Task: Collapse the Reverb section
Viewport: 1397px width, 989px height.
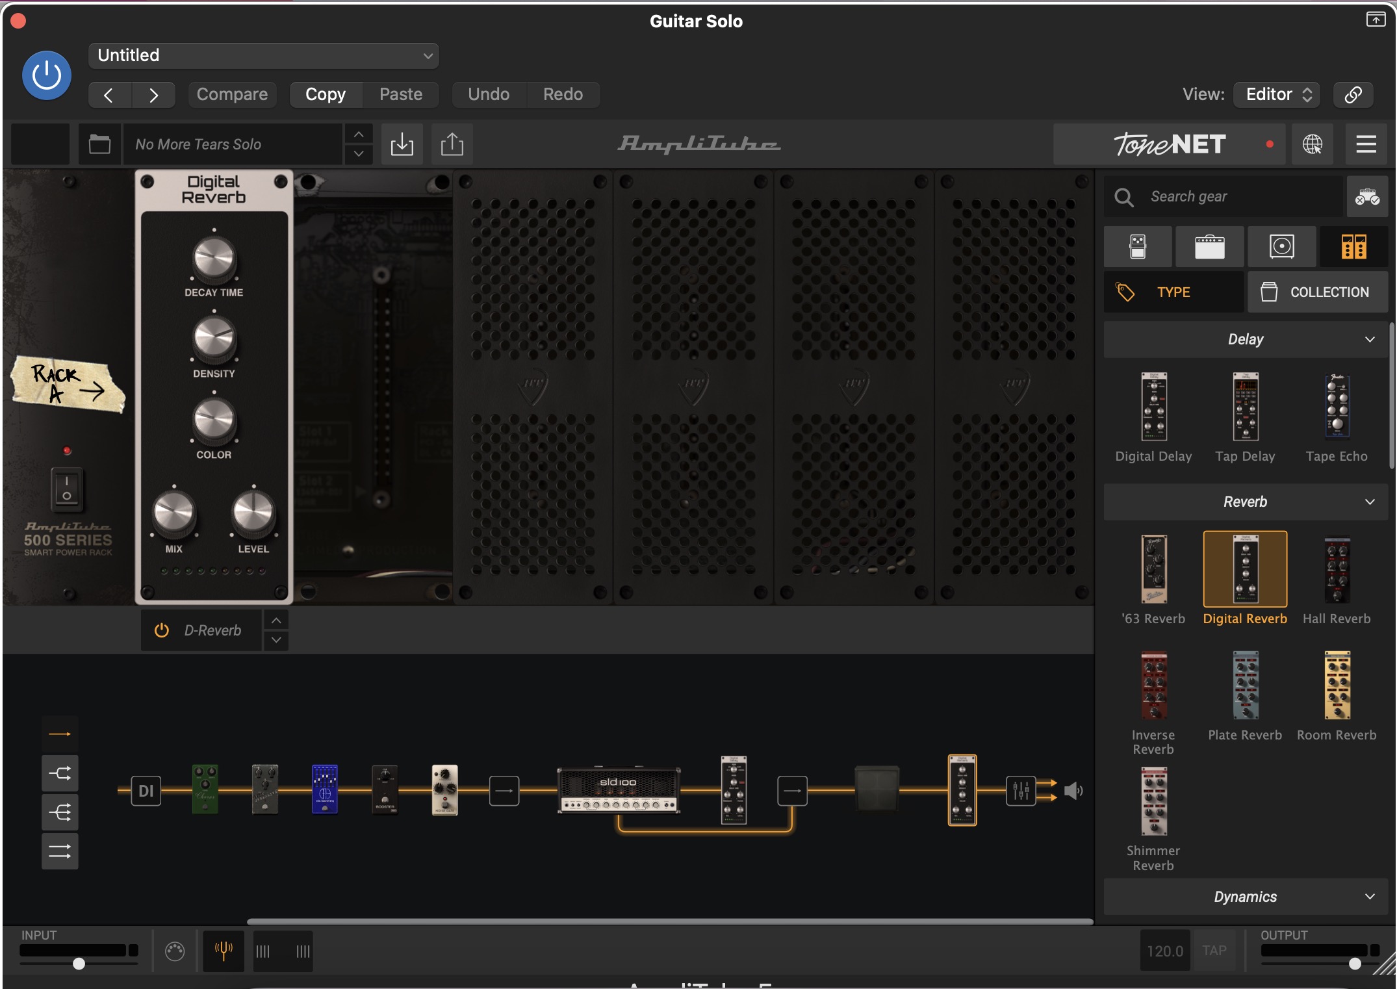Action: 1246,502
